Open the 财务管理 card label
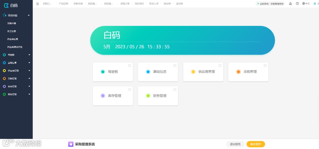Screen dimensions: 319x149 [x=160, y=96]
